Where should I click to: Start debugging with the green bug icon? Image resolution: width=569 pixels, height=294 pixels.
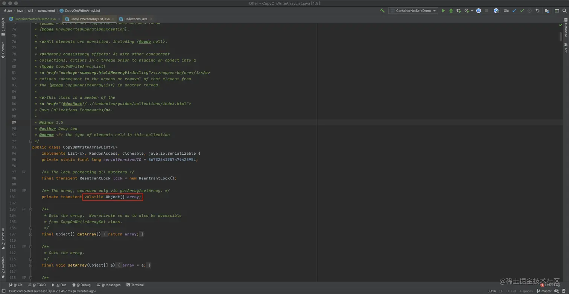451,11
